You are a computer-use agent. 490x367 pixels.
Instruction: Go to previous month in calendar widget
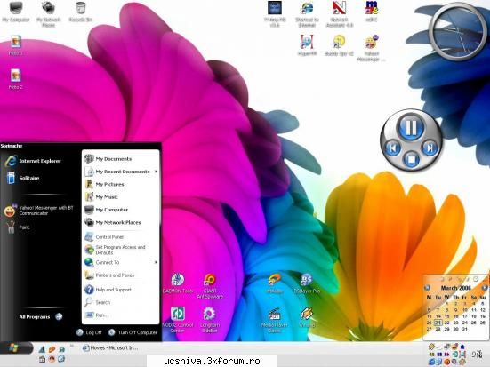click(427, 288)
